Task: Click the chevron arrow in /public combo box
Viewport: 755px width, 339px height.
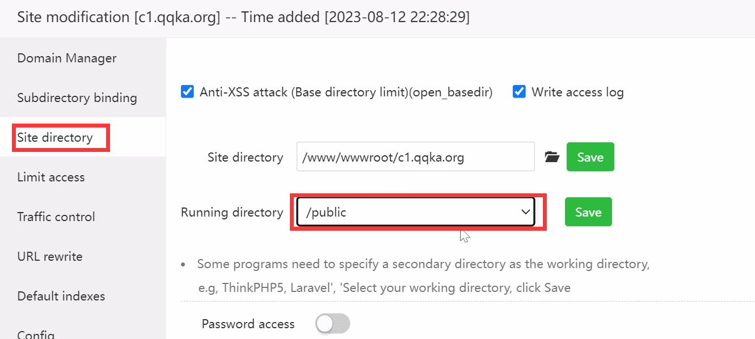Action: click(x=525, y=212)
